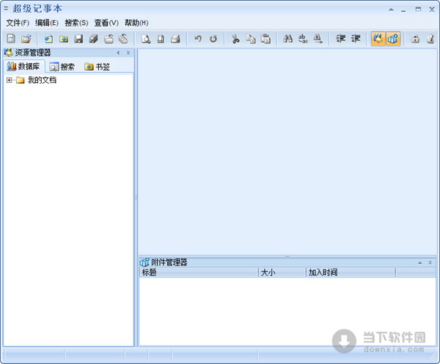
Task: Click the Undo arrow icon
Action: click(x=198, y=38)
